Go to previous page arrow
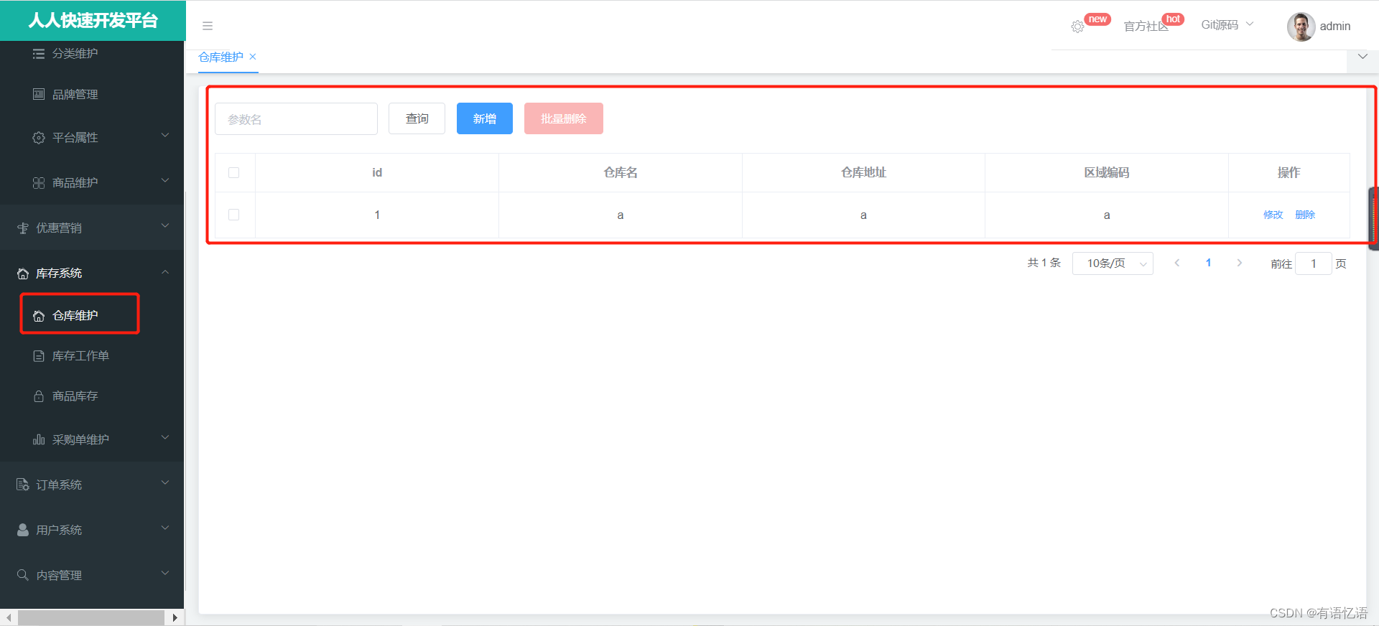Image resolution: width=1379 pixels, height=626 pixels. pyautogui.click(x=1177, y=263)
